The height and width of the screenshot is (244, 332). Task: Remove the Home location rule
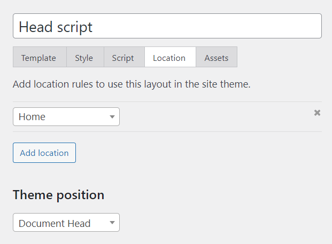(317, 113)
